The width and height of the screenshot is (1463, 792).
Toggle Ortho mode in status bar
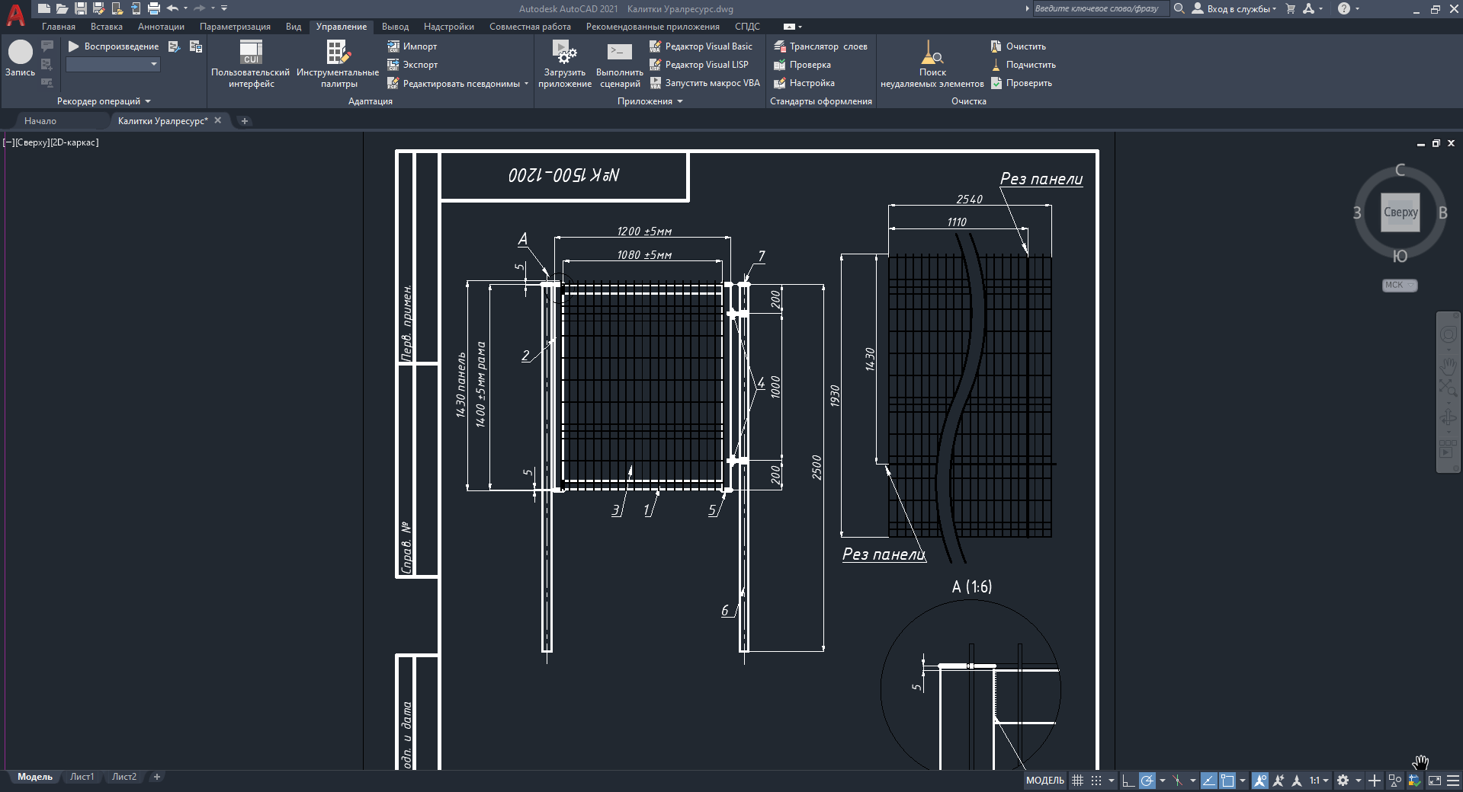[x=1128, y=781]
